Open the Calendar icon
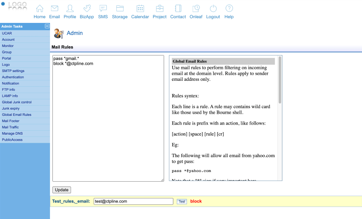The width and height of the screenshot is (362, 219). (x=140, y=8)
